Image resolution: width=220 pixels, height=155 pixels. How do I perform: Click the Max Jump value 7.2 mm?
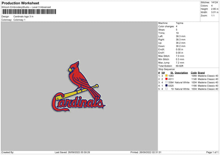click(180, 63)
